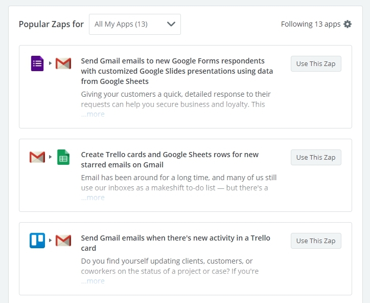Use This Zap for new starred emails
The image size is (370, 303).
pyautogui.click(x=316, y=158)
